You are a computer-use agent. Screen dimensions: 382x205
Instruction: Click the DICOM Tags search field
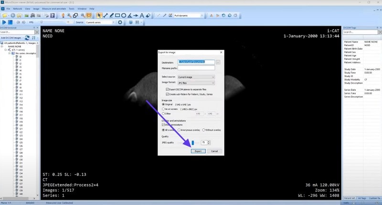pos(360,32)
